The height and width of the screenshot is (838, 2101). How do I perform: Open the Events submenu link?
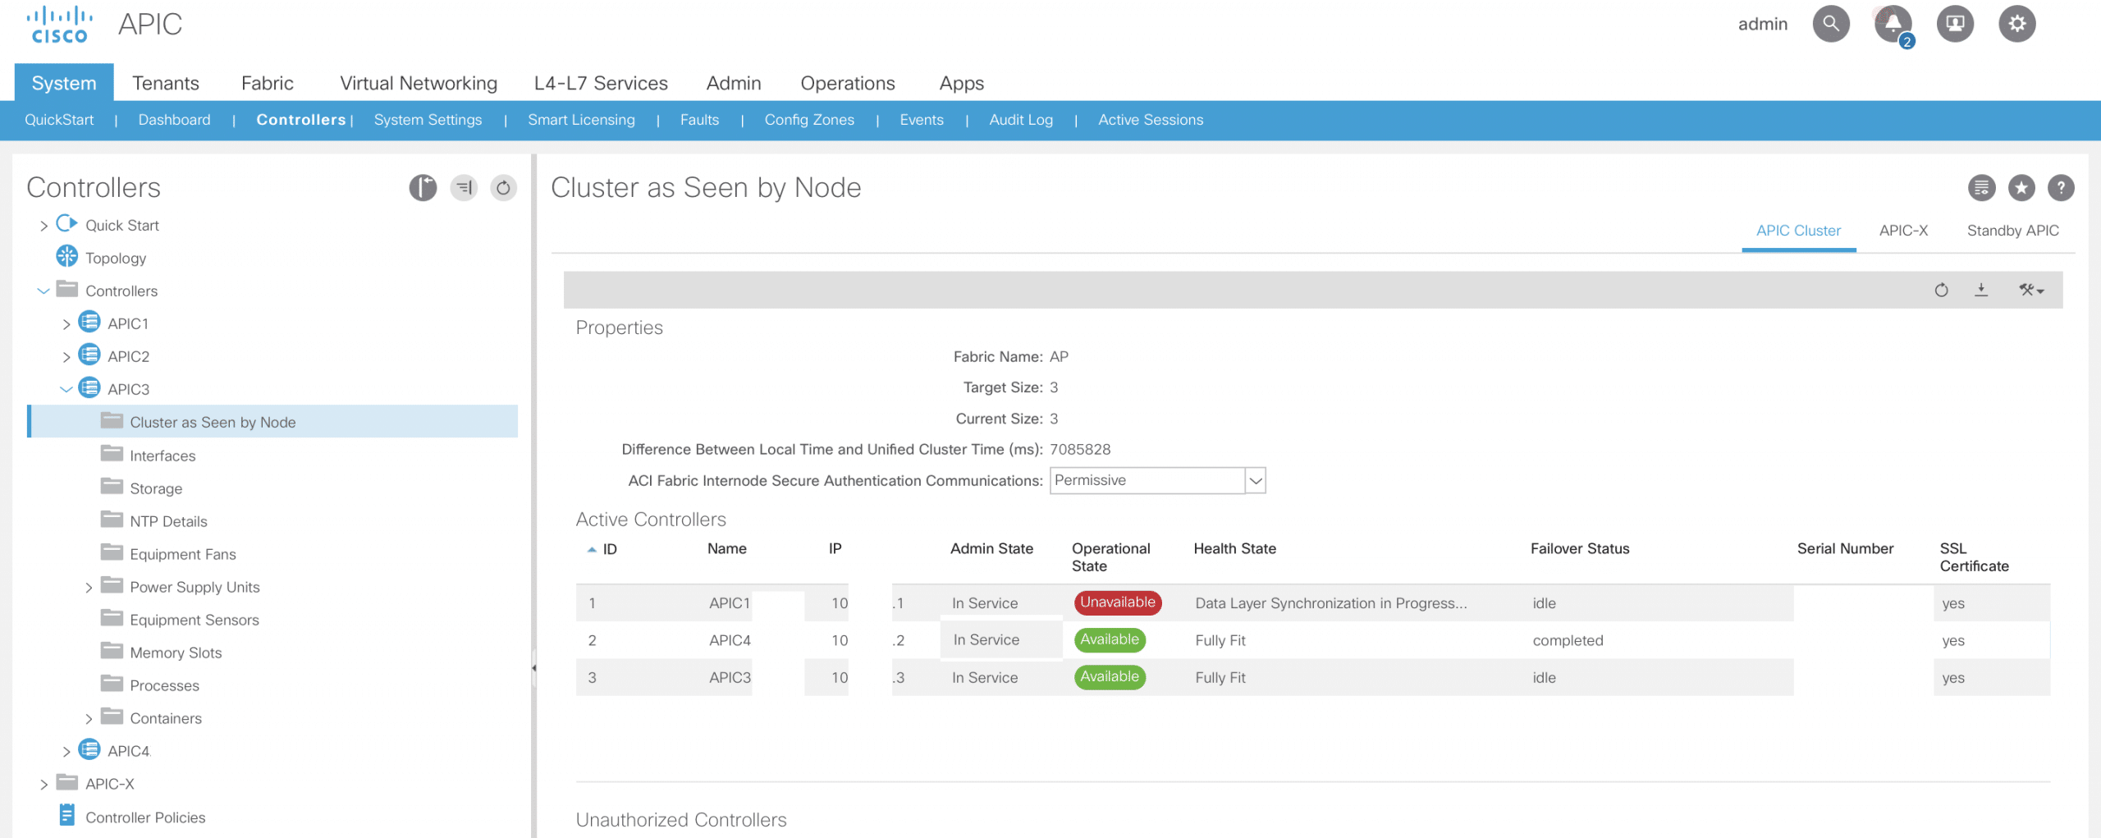point(922,120)
